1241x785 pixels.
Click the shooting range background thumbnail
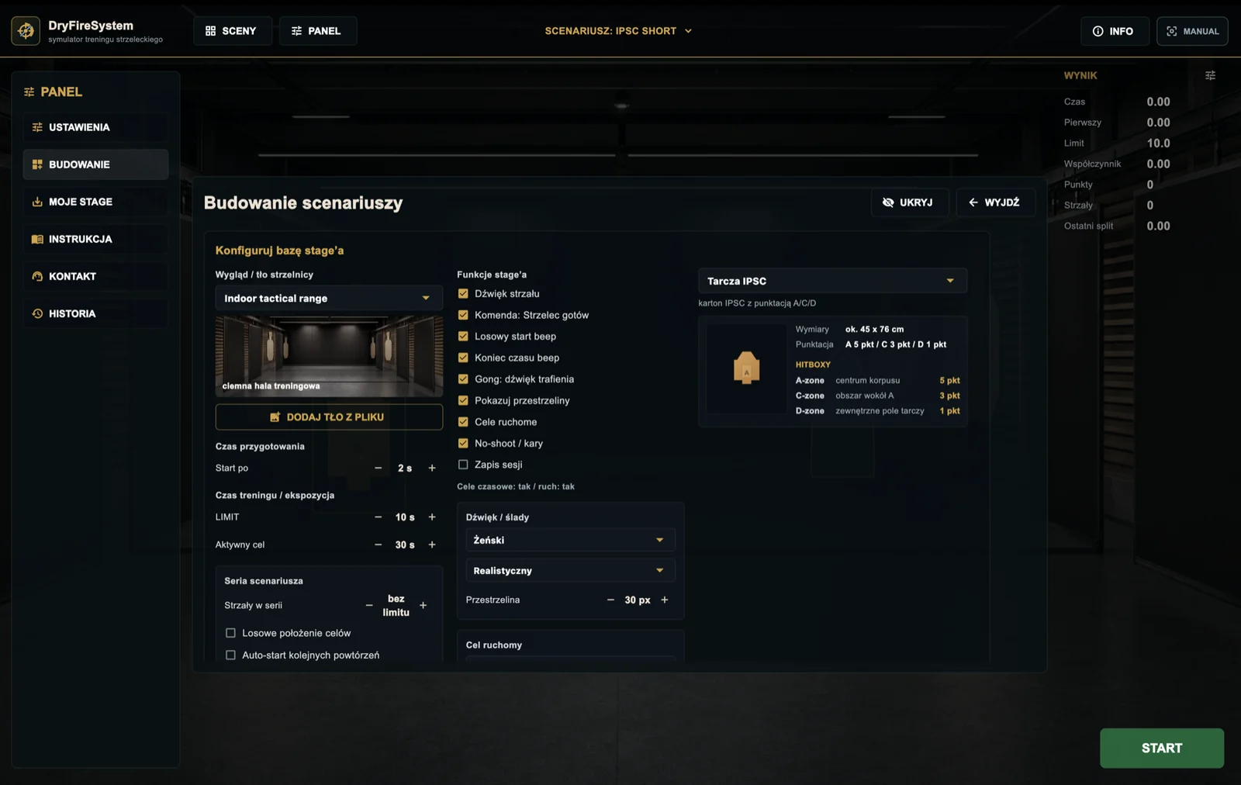[329, 356]
